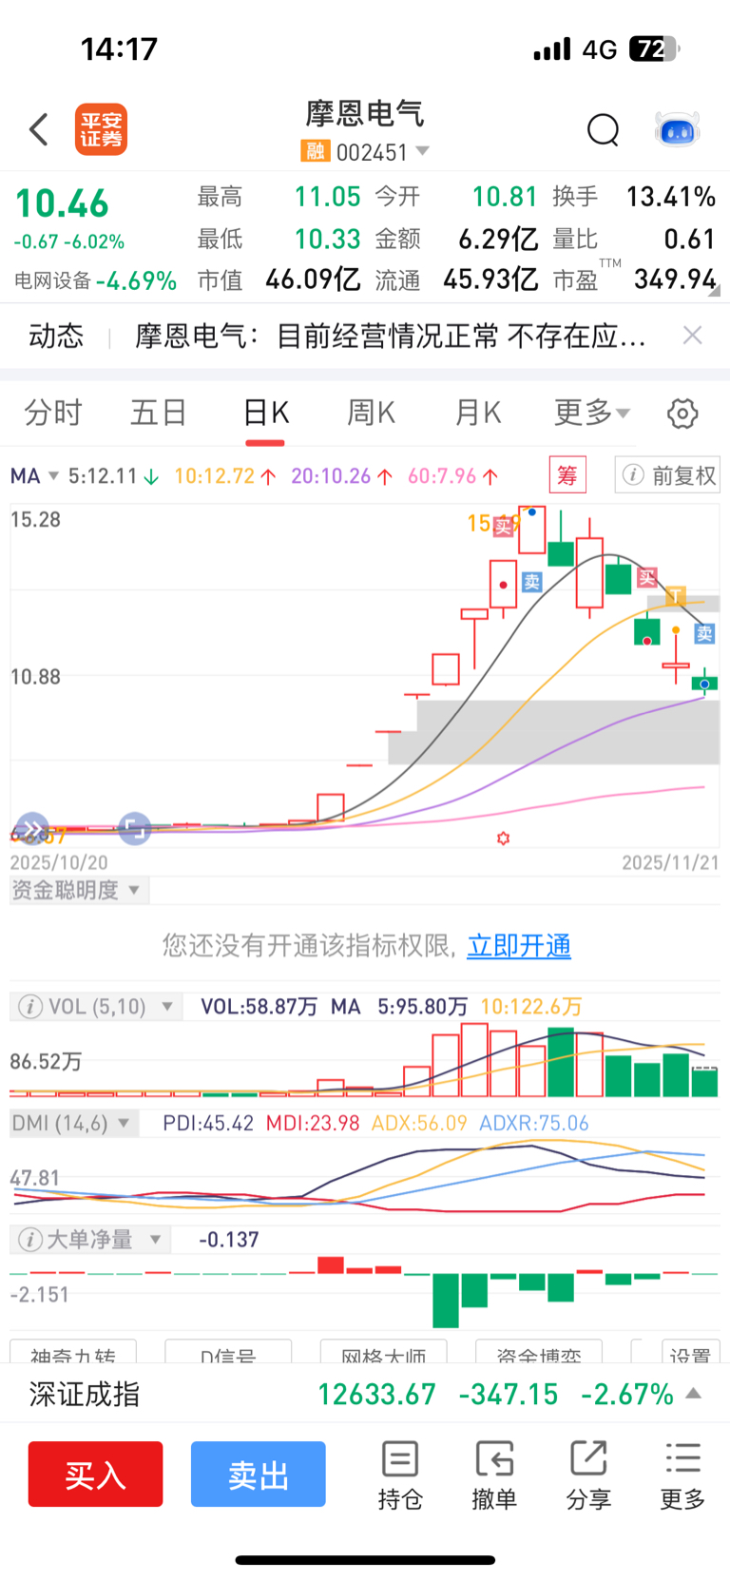Open the 立即开通 link
Viewport: 730px width, 1581px height.
[x=519, y=945]
